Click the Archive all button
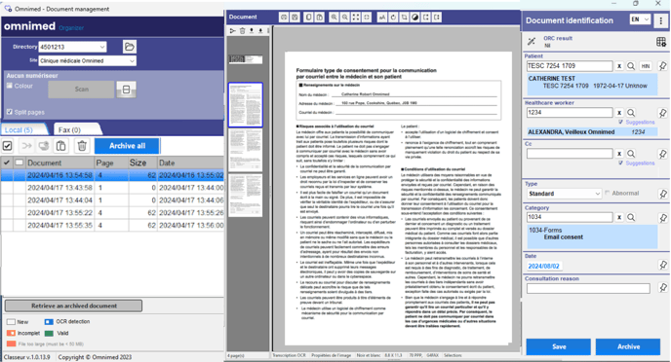Viewport: 671px width, 362px height. 127,146
